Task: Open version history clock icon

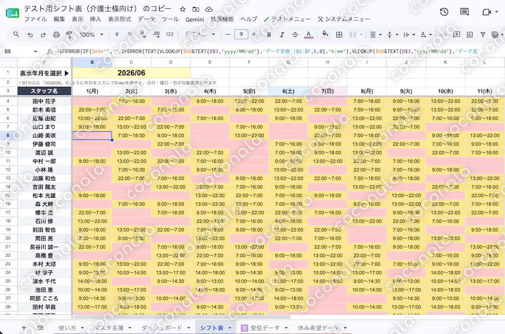Action: coord(444,12)
